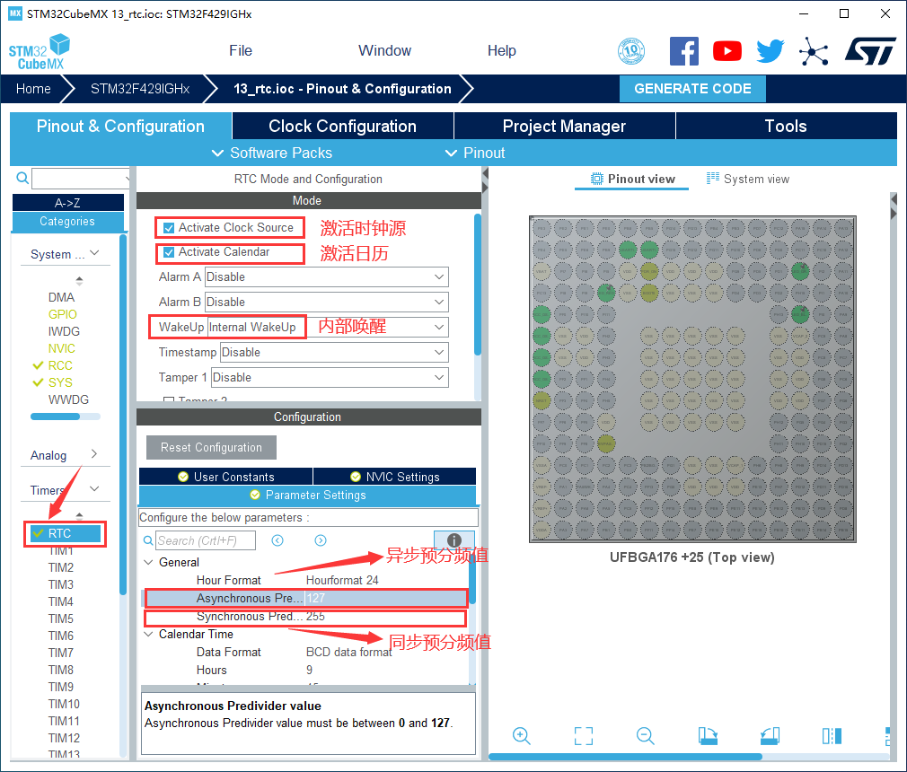The width and height of the screenshot is (907, 772).
Task: Go to next parameter search result
Action: [x=321, y=540]
